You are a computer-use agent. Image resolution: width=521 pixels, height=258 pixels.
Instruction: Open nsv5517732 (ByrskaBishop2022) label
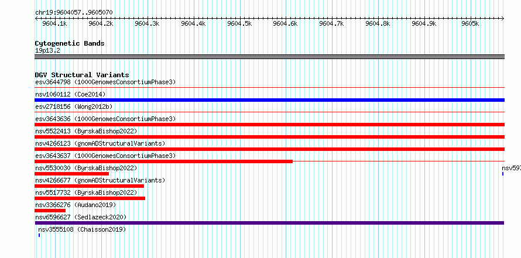(86, 192)
